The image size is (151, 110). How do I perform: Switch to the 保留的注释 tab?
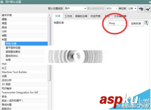pyautogui.click(x=81, y=16)
